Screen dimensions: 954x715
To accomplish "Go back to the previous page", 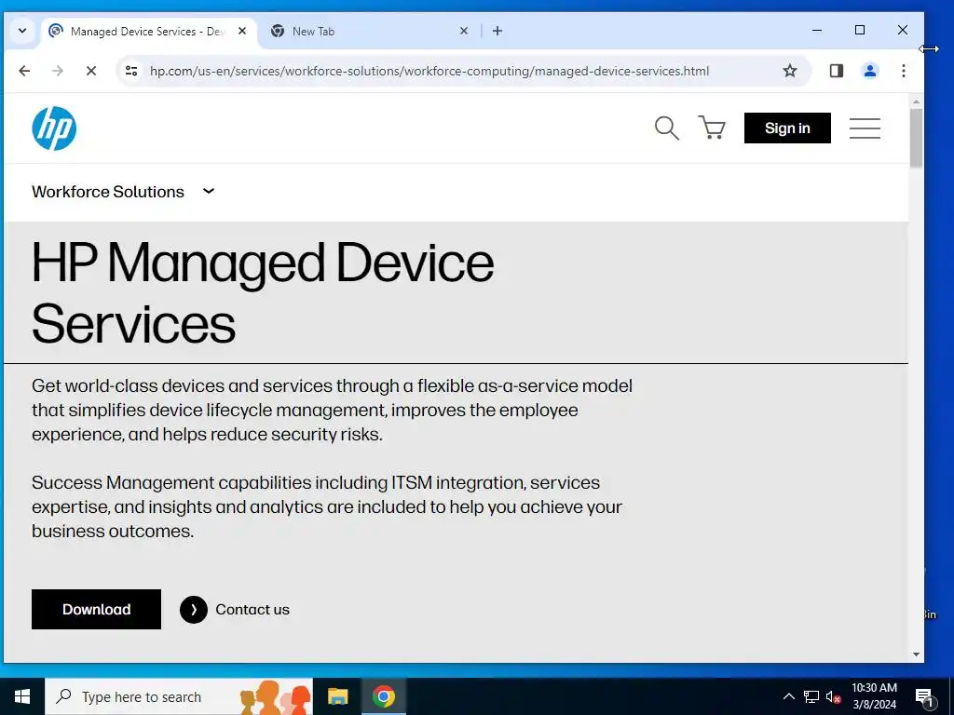I will [24, 71].
